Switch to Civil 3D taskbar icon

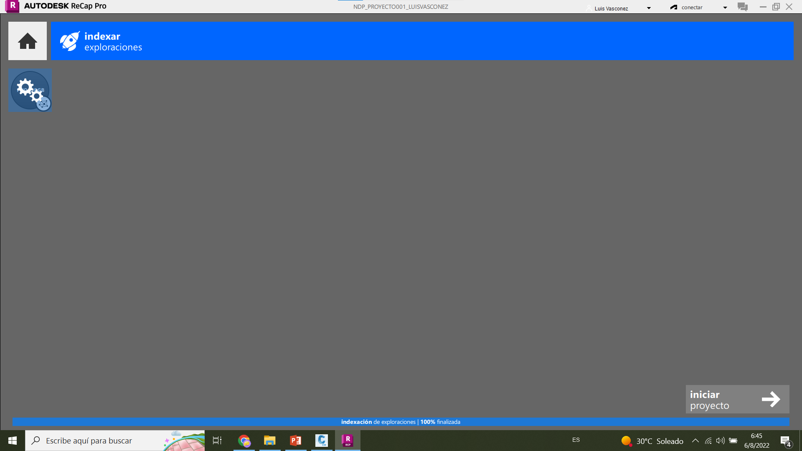(322, 441)
